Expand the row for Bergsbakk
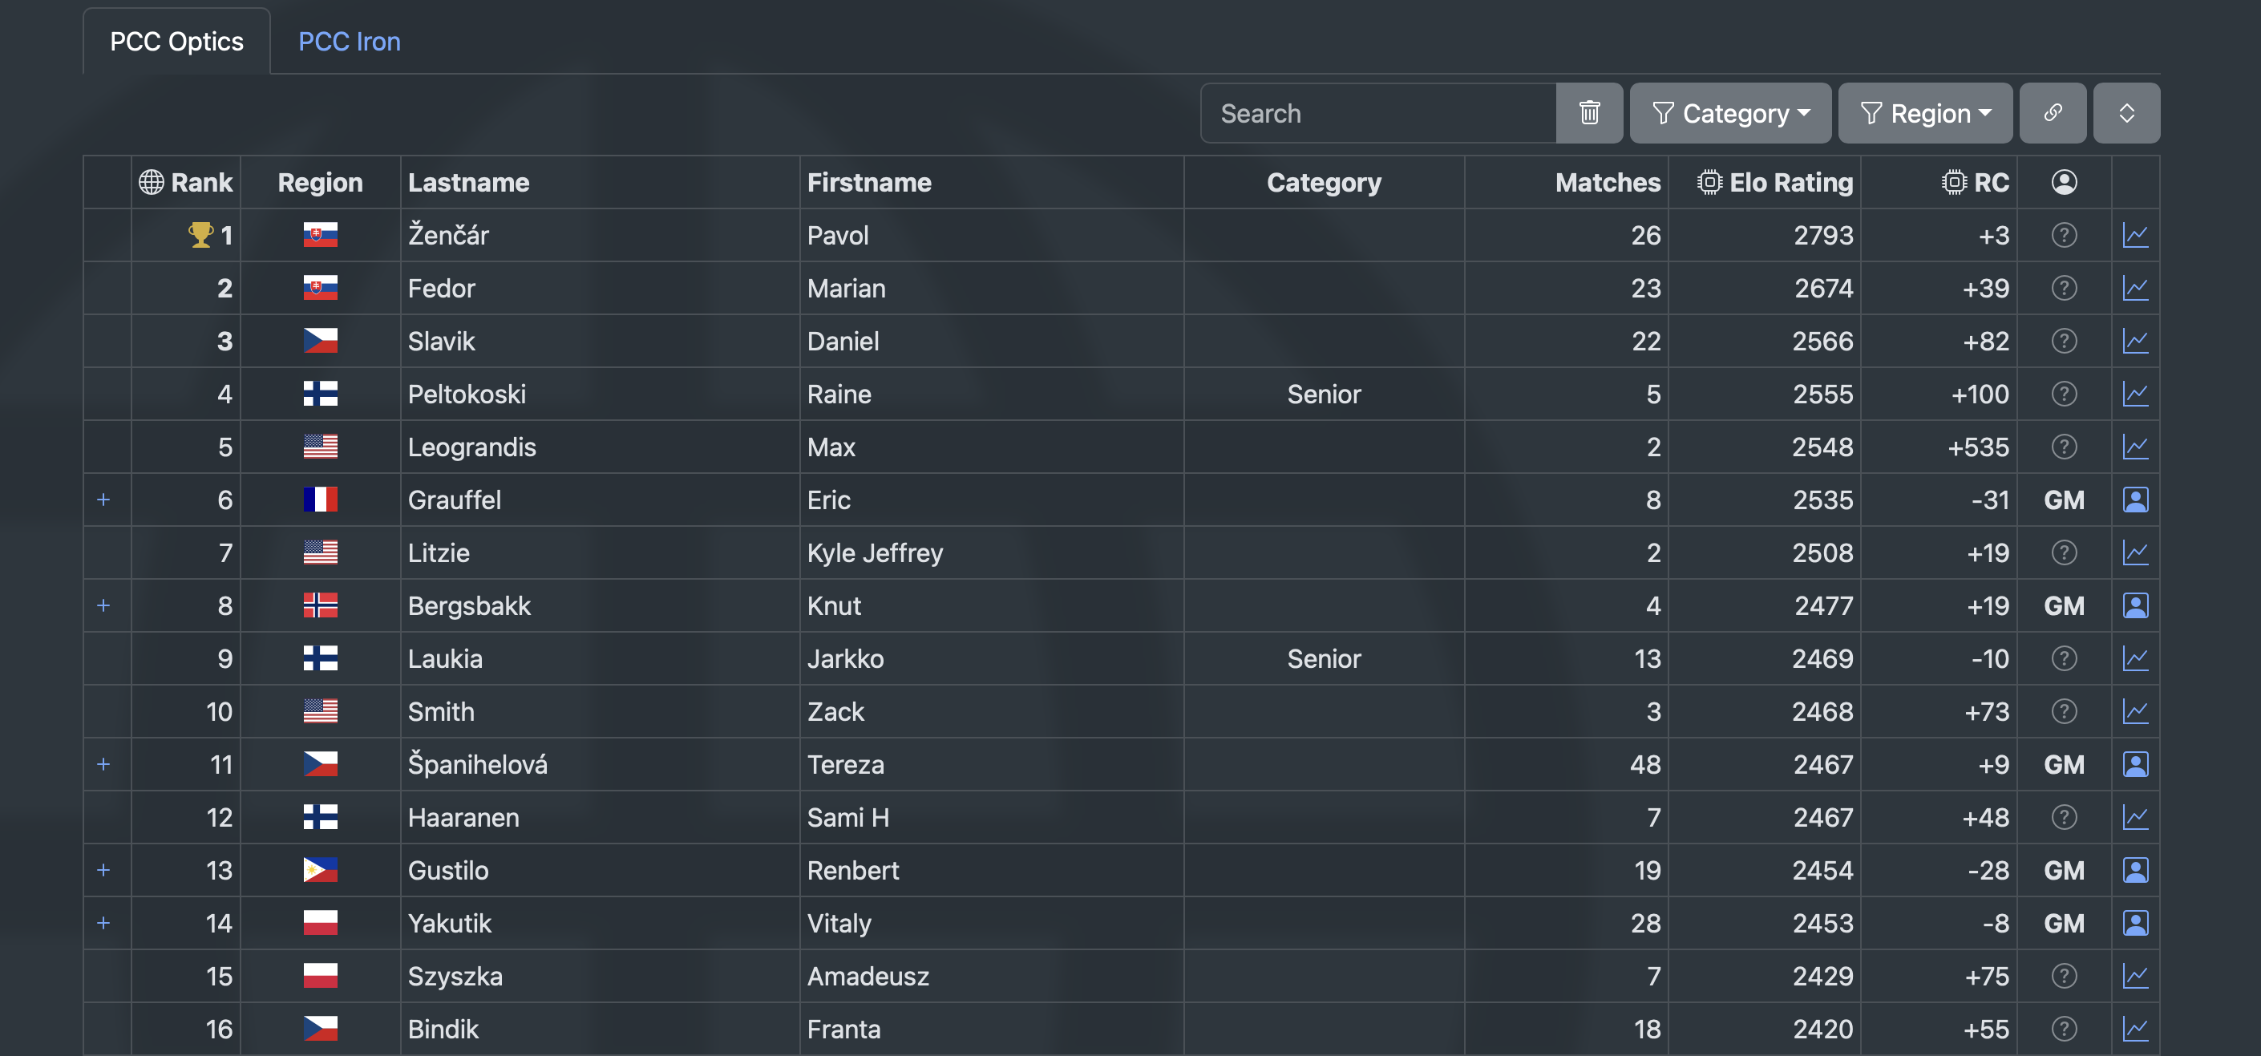Screen dimensions: 2261x1056 click(103, 605)
